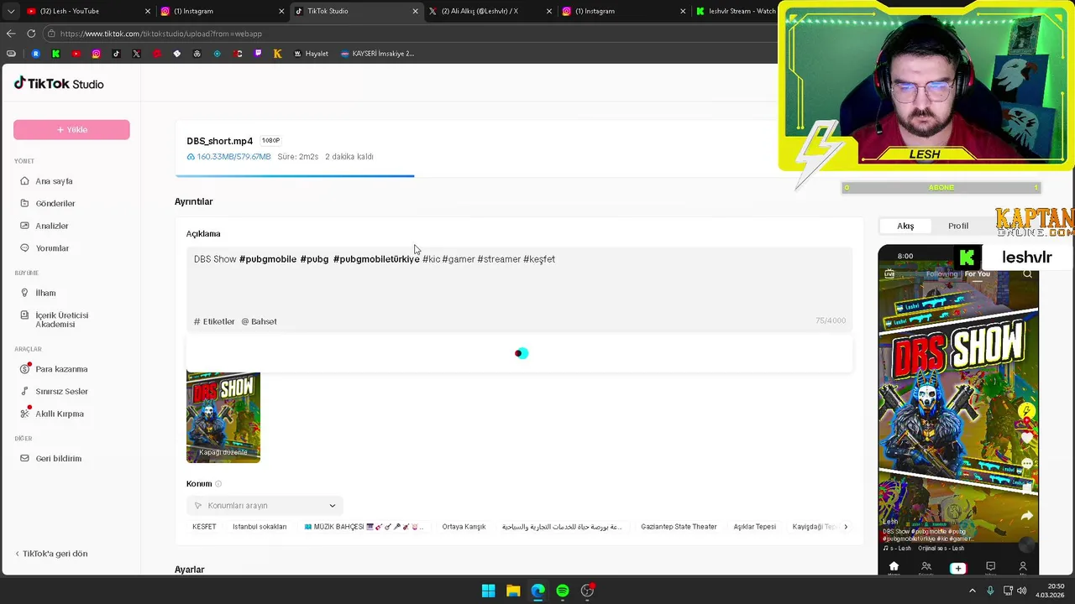Select Aşıklar Tepesi location chip
This screenshot has height=604, width=1075.
point(755,527)
